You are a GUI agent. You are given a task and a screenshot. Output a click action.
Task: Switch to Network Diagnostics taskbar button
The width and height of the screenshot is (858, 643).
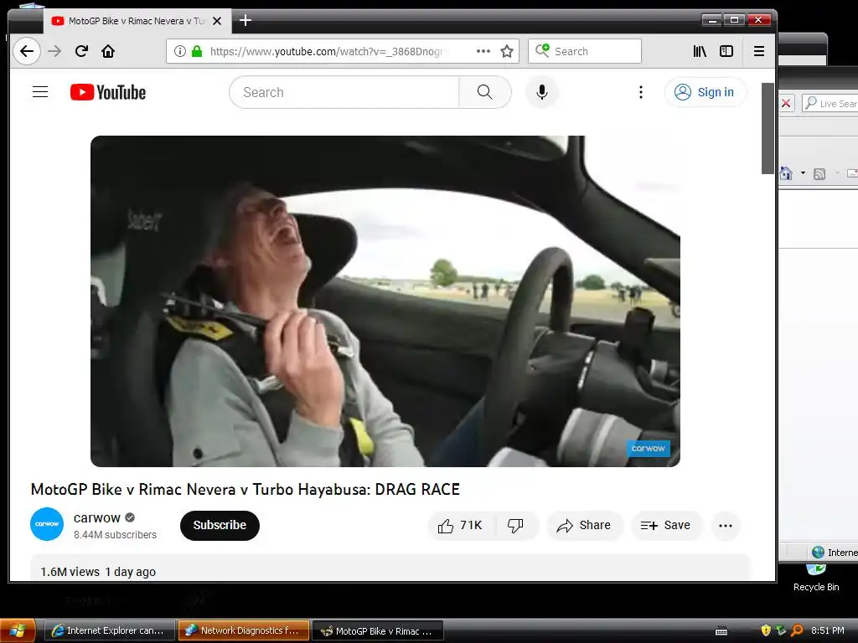click(x=244, y=631)
